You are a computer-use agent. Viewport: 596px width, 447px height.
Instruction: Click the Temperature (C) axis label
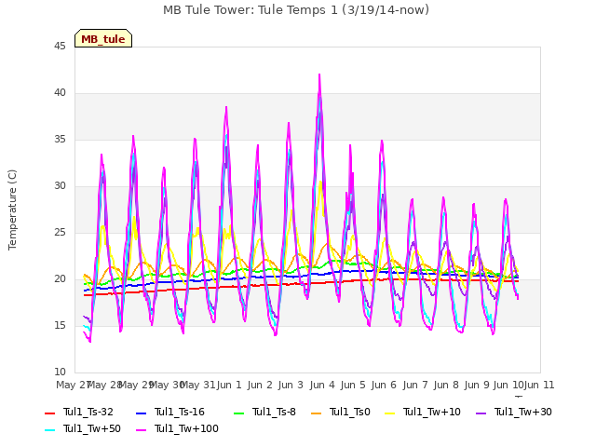(x=12, y=210)
